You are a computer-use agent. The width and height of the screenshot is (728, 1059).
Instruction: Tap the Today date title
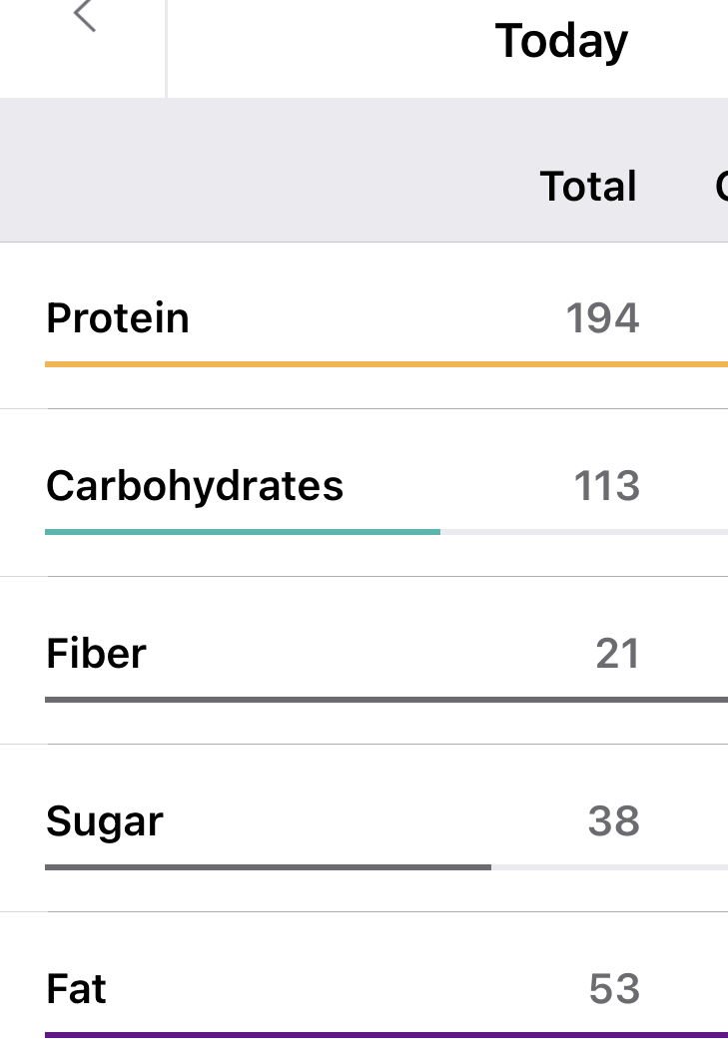tap(561, 41)
